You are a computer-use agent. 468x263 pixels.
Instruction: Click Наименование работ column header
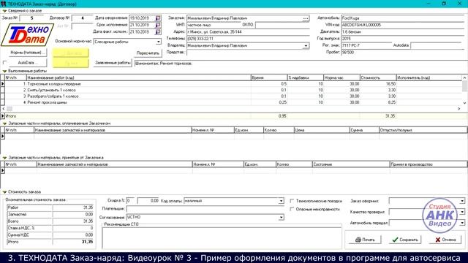pyautogui.click(x=139, y=77)
